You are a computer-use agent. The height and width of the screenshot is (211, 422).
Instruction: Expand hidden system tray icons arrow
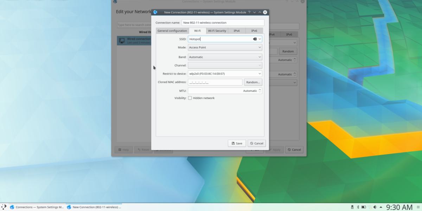click(x=381, y=207)
